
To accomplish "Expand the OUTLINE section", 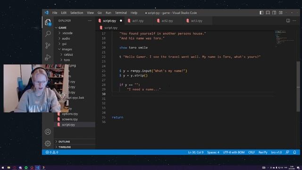I will (75, 142).
